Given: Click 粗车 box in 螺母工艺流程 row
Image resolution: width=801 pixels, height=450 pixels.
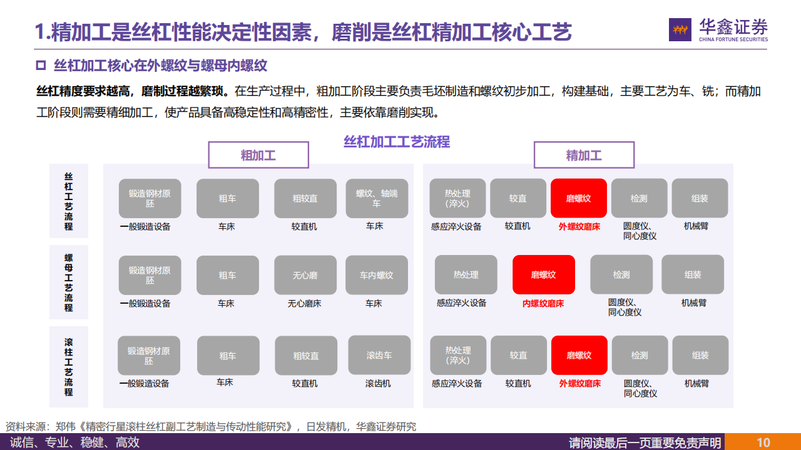Looking at the screenshot, I should (228, 276).
